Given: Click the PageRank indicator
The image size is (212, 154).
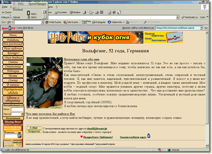Looking at the screenshot, I should coord(86,22).
